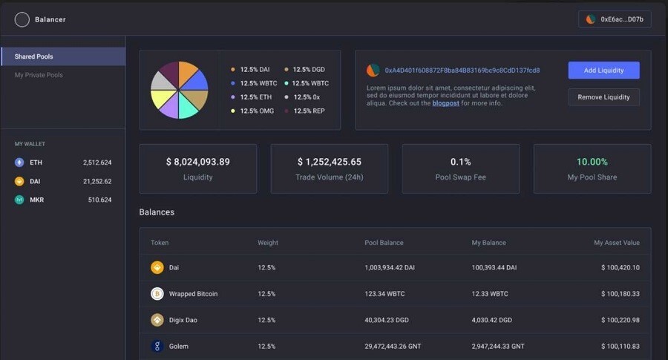Click the 12.5% DAI legend color dot
This screenshot has width=668, height=360.
(x=232, y=70)
